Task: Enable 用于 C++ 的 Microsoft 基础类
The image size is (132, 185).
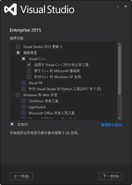Action: [x=29, y=71]
